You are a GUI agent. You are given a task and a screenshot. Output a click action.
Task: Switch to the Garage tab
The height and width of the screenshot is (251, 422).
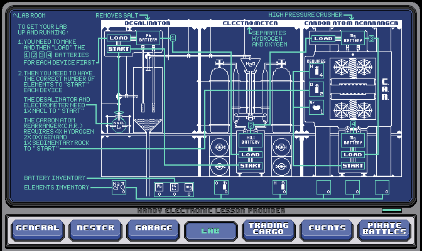(x=152, y=229)
